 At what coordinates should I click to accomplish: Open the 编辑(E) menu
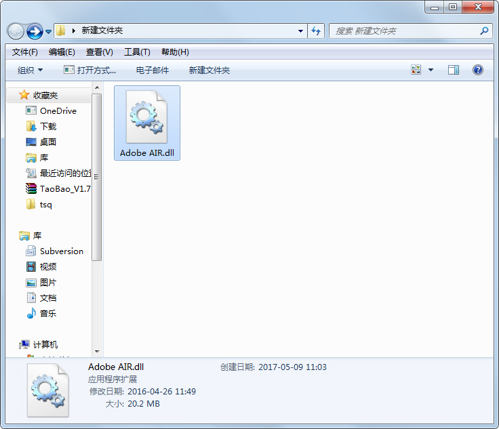coord(62,52)
